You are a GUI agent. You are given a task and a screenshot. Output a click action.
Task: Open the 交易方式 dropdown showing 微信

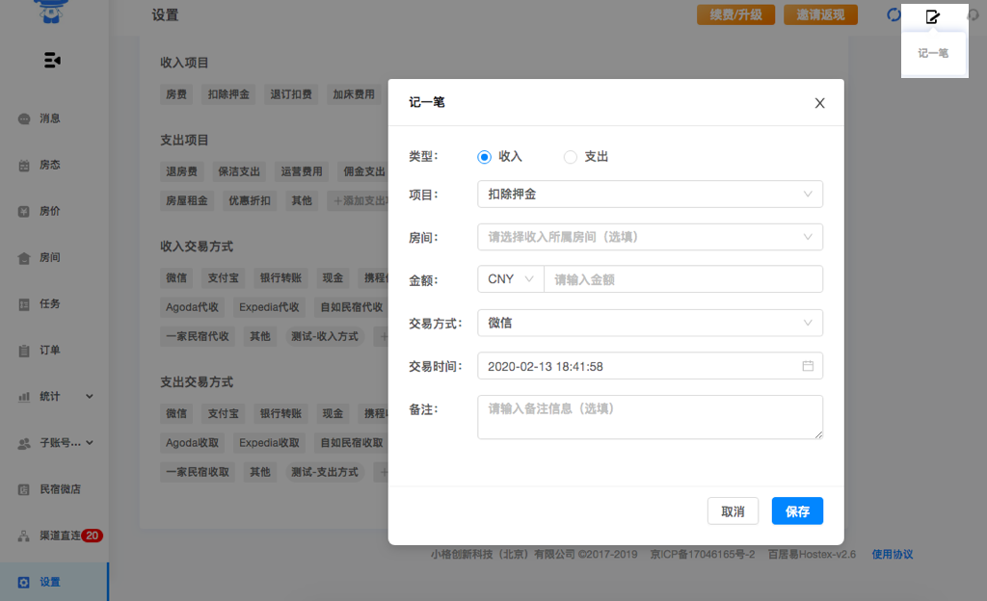[x=651, y=323]
